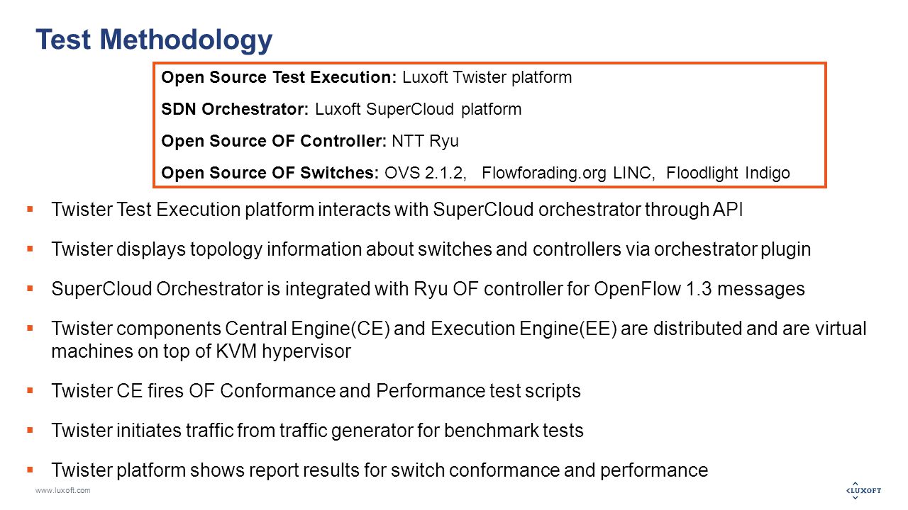Click the bullet beside traffic generator line
The height and width of the screenshot is (510, 908).
(30, 429)
